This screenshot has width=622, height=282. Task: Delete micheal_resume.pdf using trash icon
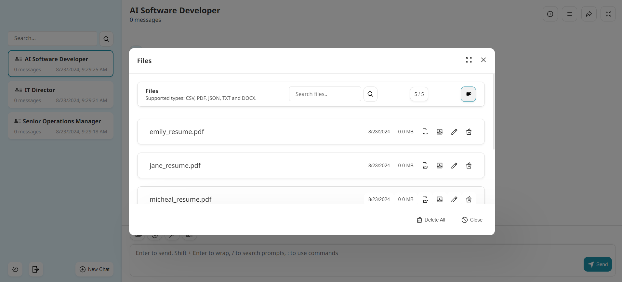coord(469,199)
